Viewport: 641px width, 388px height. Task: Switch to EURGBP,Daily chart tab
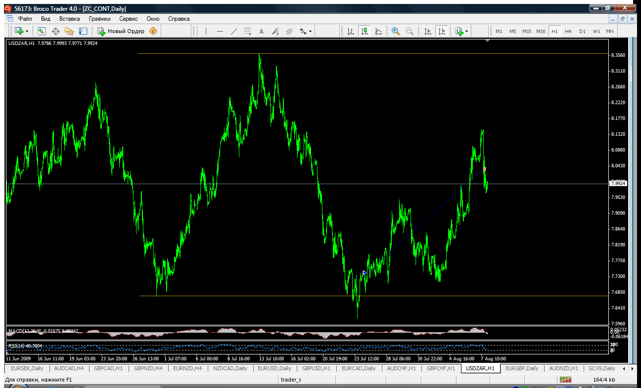tap(522, 368)
